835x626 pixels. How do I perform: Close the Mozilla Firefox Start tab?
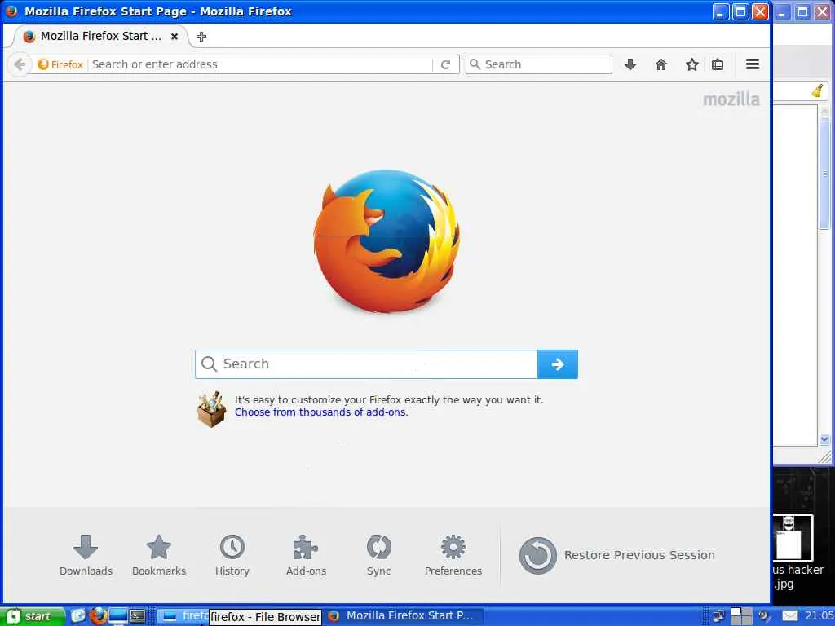pos(175,37)
